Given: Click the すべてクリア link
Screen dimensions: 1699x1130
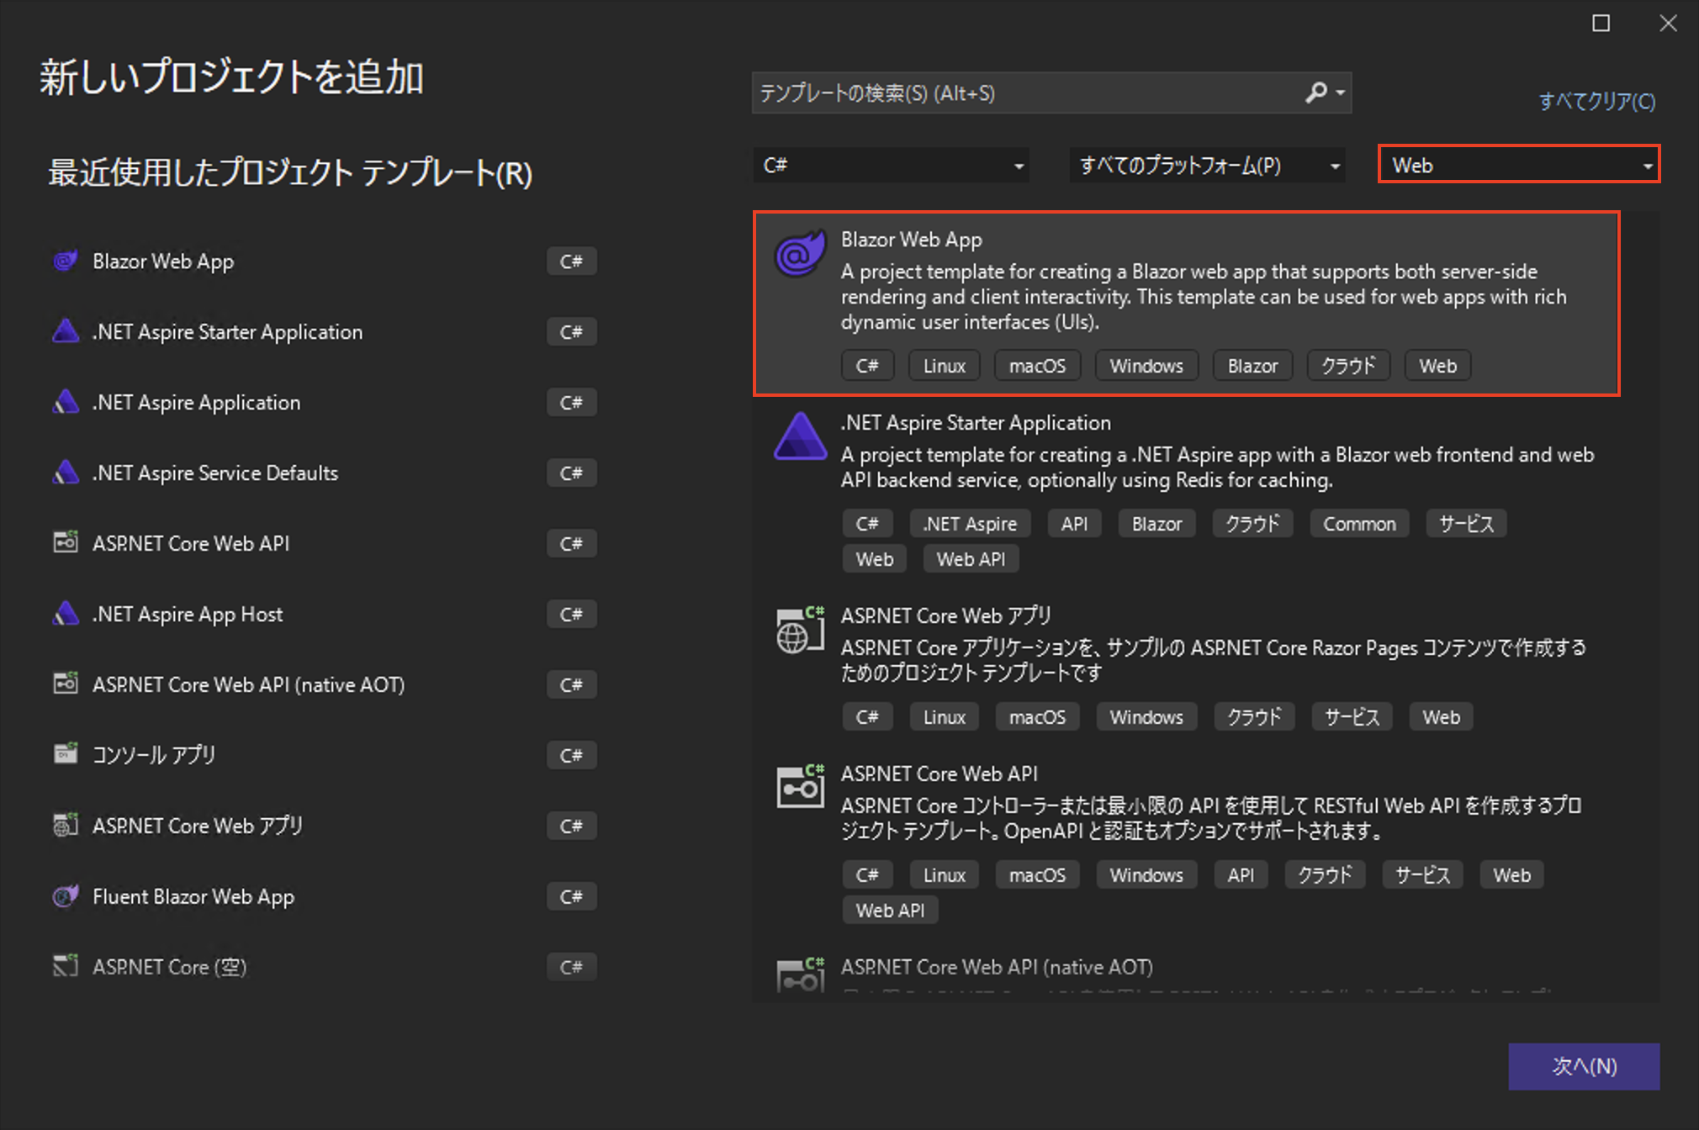Looking at the screenshot, I should (x=1596, y=102).
